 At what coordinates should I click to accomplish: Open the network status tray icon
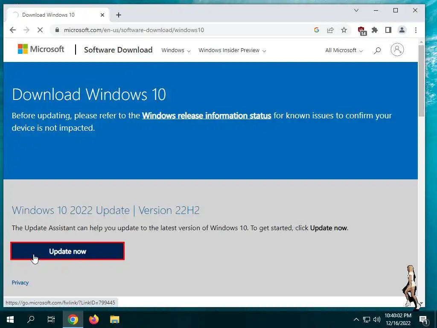pos(367,319)
